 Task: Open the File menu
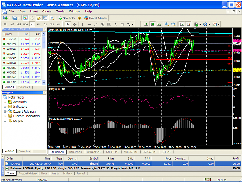click(x=11, y=11)
